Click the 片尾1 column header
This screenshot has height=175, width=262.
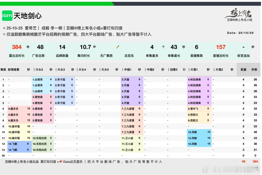(194, 70)
